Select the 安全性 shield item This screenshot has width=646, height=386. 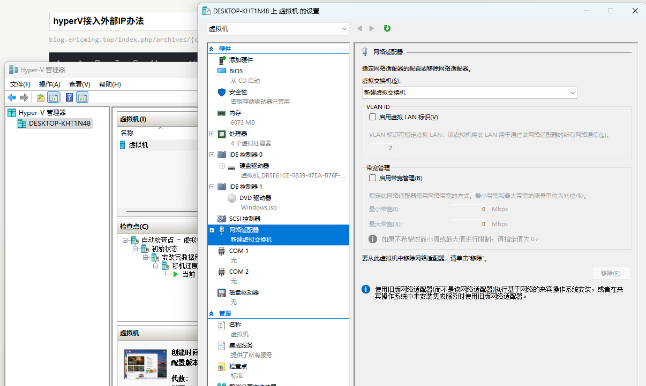tap(238, 92)
